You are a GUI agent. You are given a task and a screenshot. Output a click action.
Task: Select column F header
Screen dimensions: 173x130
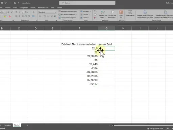pyautogui.click(x=79, y=28)
